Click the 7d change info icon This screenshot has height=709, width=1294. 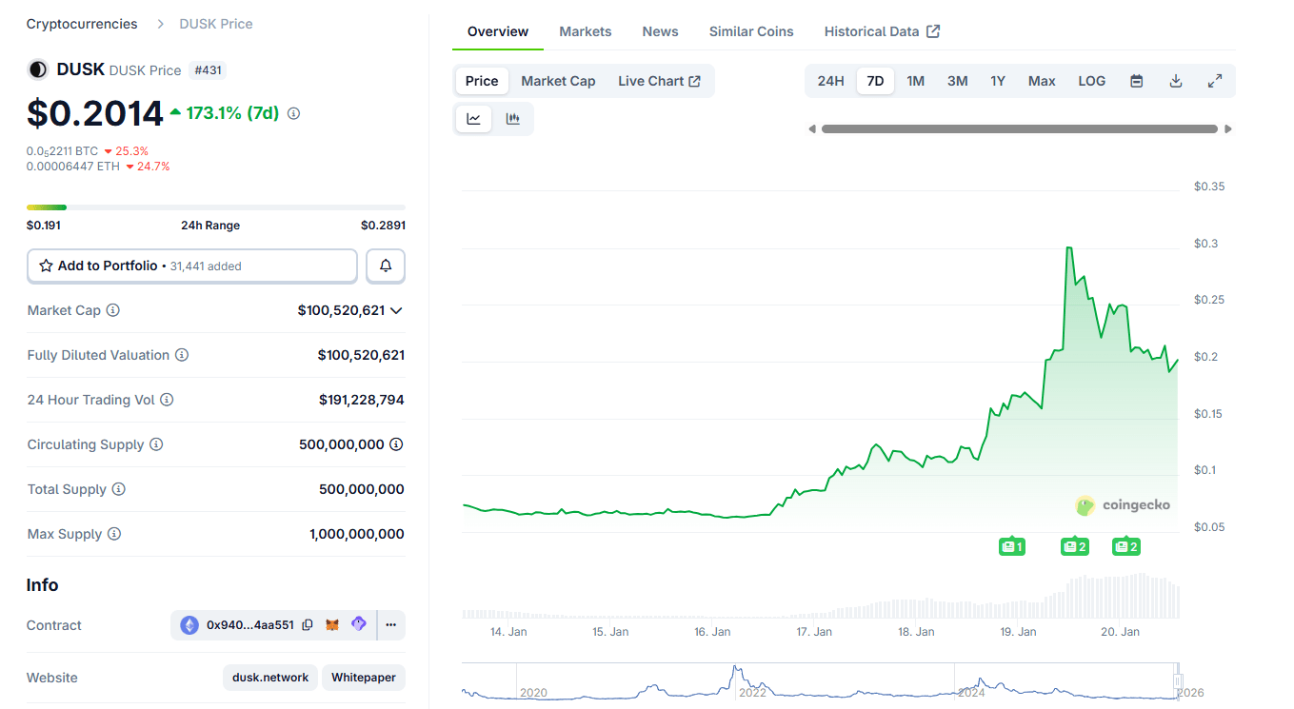click(x=293, y=113)
